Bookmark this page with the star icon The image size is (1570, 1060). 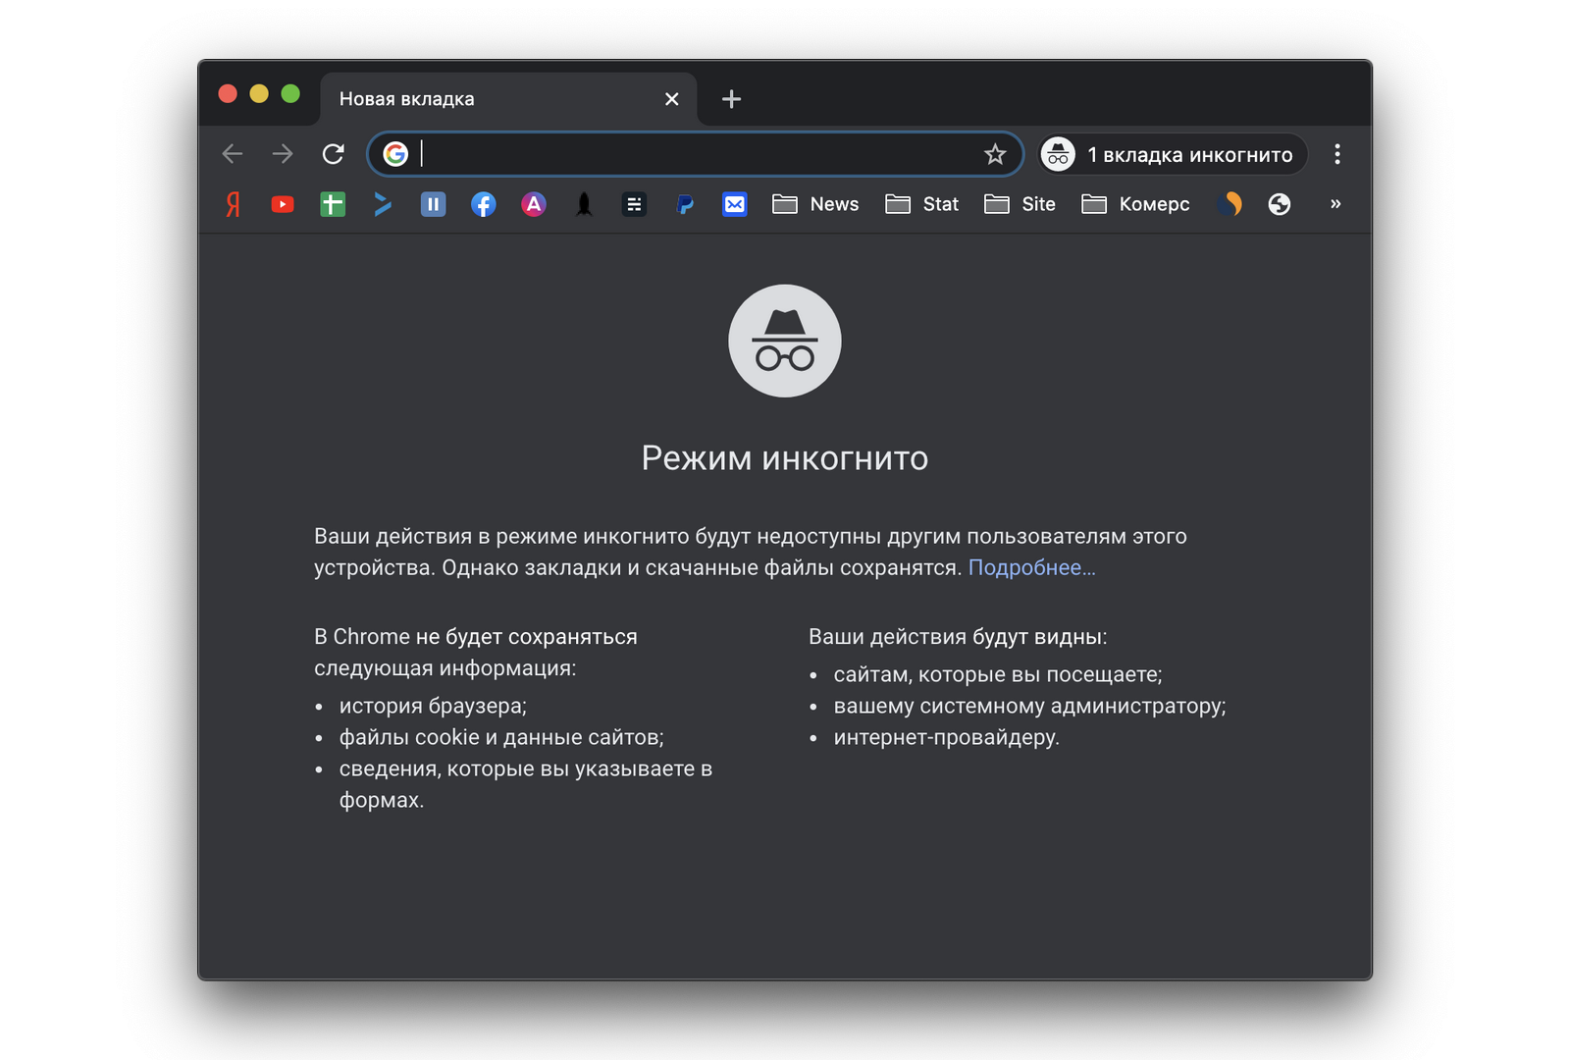point(995,154)
